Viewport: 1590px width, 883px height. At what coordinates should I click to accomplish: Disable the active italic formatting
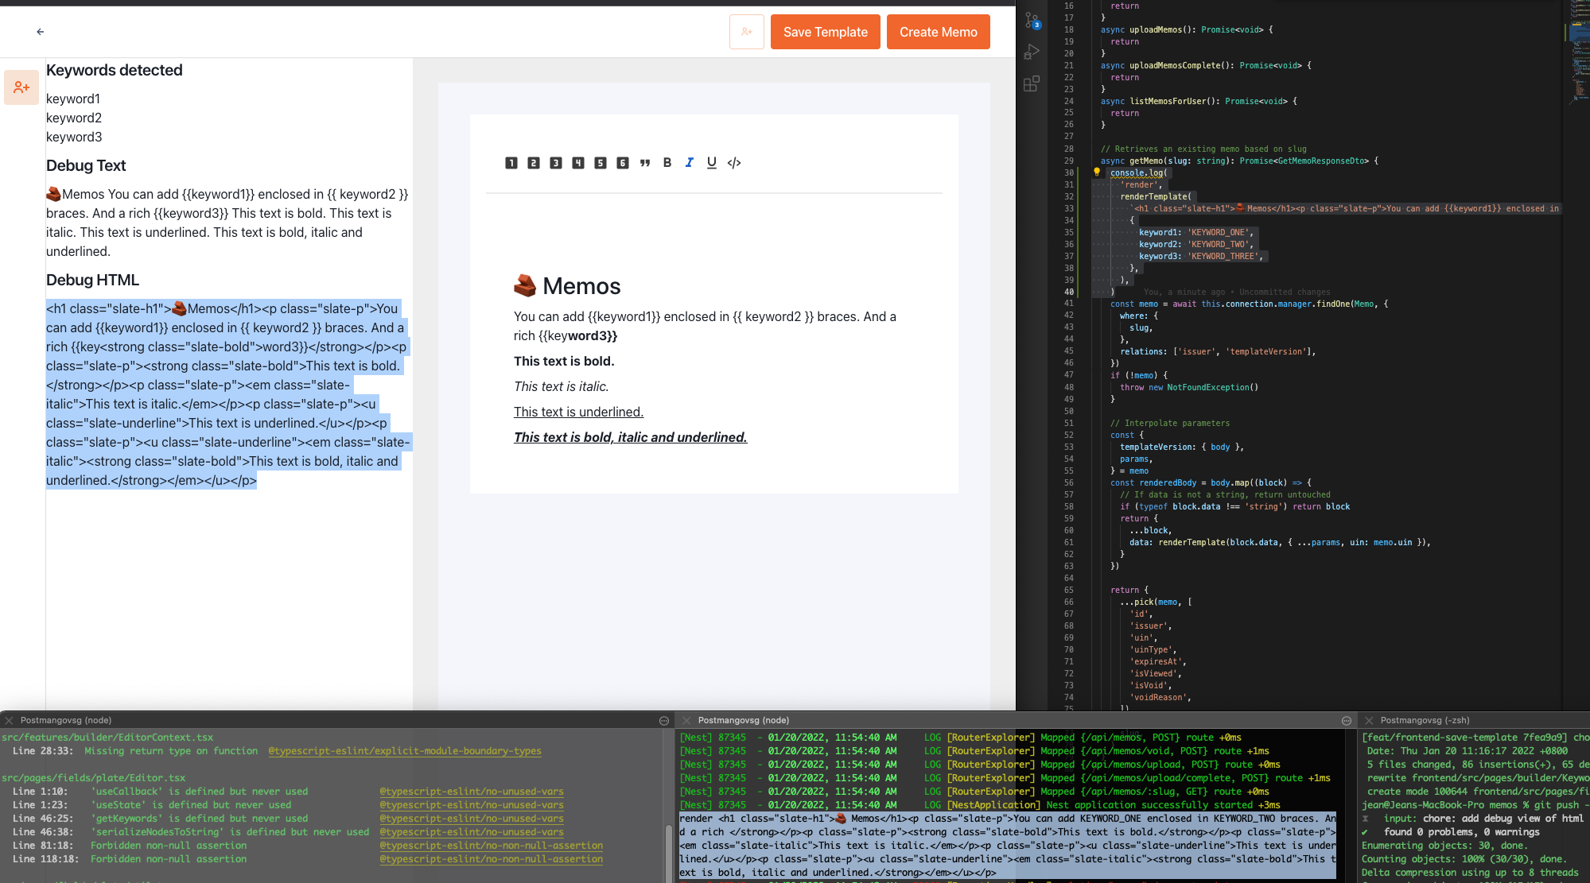(x=690, y=162)
